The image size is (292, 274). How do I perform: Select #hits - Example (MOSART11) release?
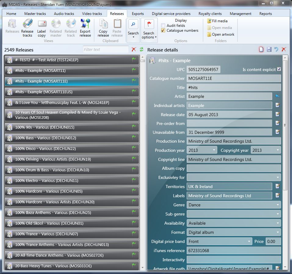[72, 71]
